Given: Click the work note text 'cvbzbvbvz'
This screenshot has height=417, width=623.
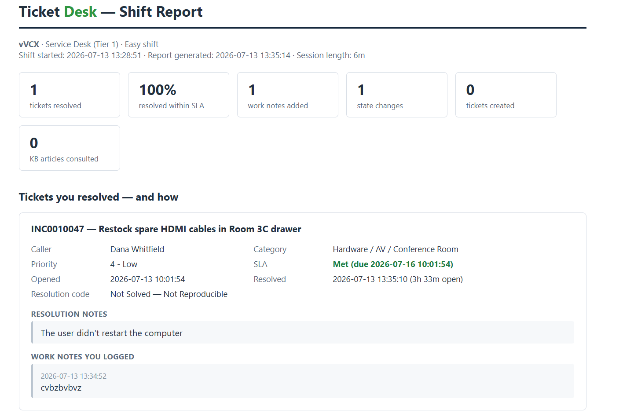Looking at the screenshot, I should pos(61,388).
